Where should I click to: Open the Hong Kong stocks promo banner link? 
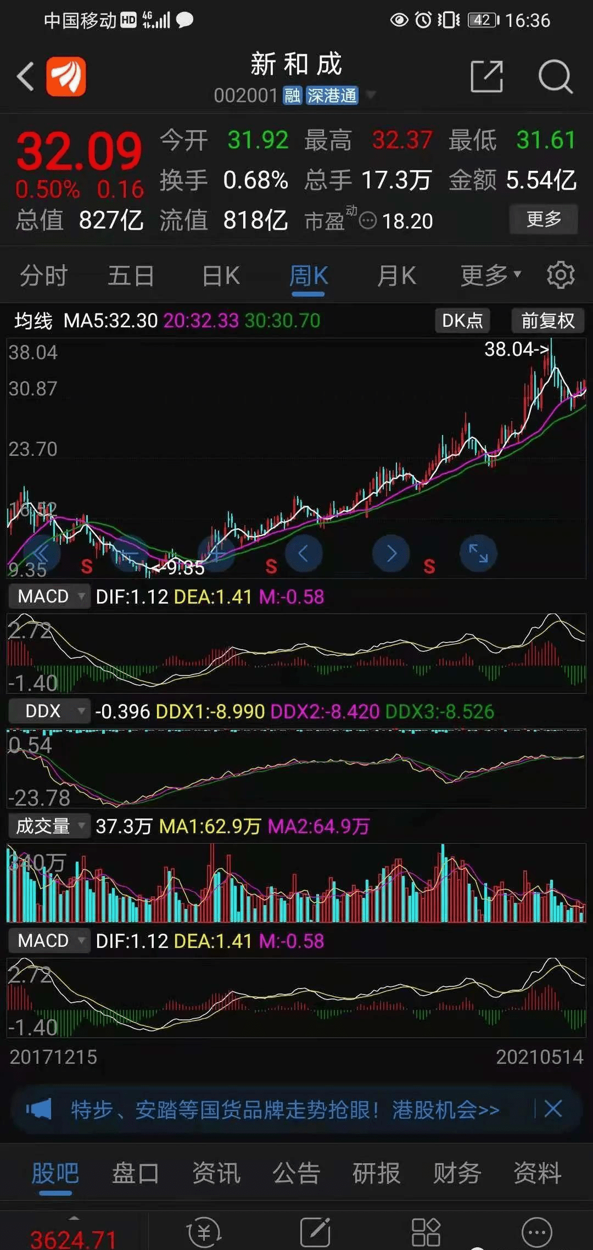[284, 1109]
